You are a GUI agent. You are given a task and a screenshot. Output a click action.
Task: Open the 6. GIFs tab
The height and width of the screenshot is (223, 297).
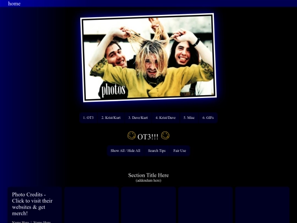208,118
